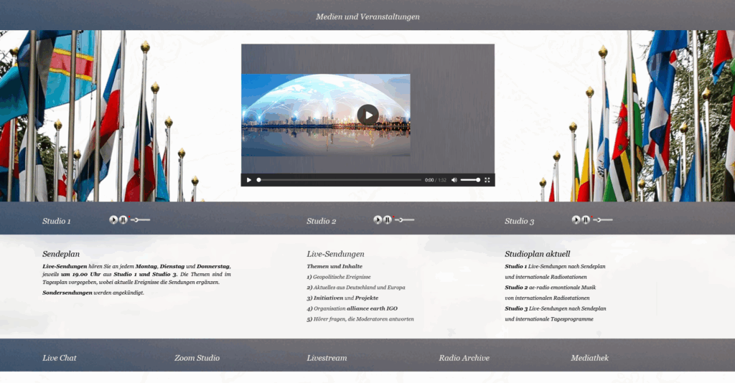The image size is (735, 383).
Task: Enter fullscreen mode for the video
Action: pos(487,180)
